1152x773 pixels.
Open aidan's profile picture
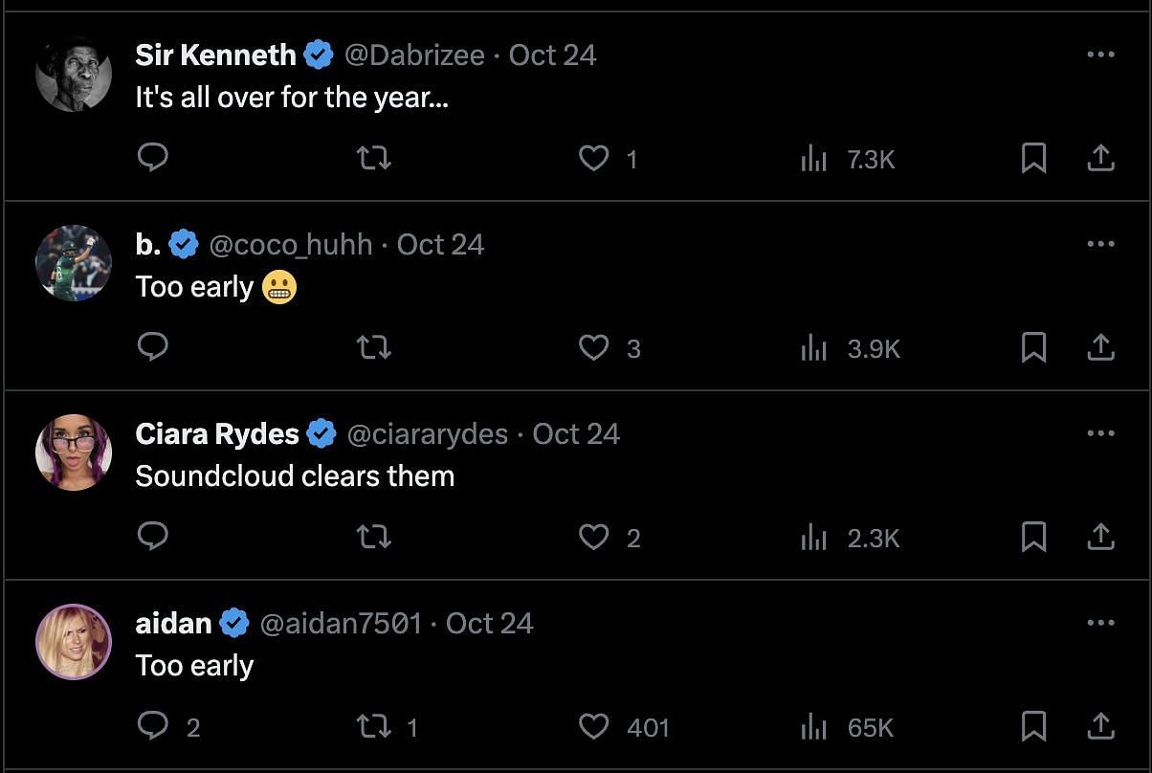(x=74, y=642)
